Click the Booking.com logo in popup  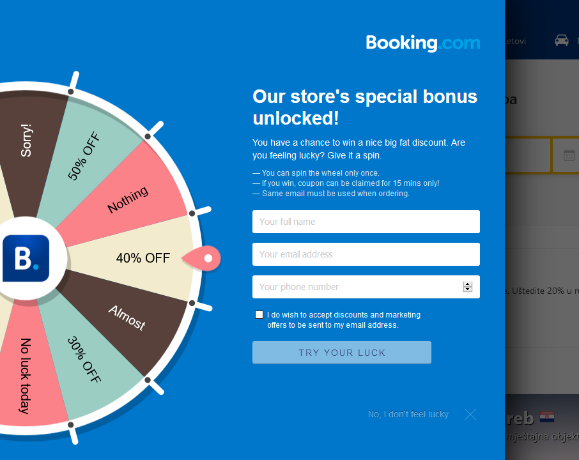[422, 43]
